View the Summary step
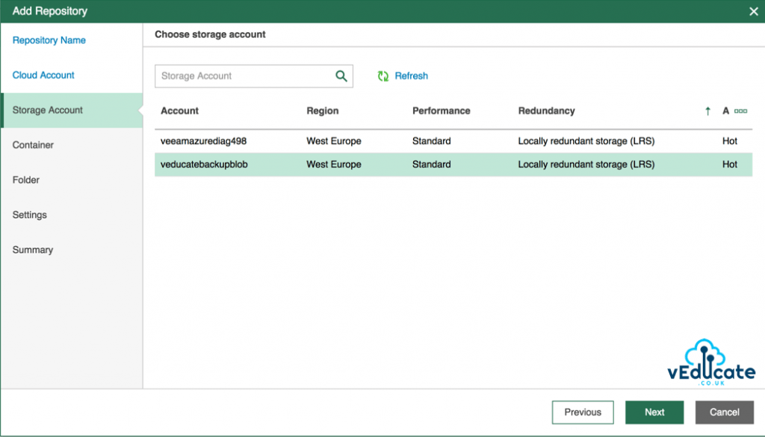Image resolution: width=765 pixels, height=437 pixels. pos(33,250)
